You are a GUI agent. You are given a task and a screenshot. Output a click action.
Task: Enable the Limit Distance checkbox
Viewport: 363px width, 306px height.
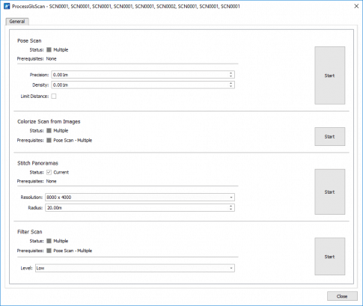pos(54,97)
